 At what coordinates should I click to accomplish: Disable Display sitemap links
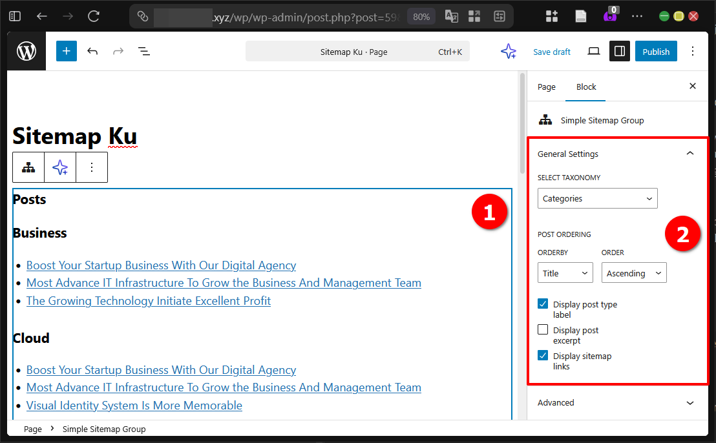click(542, 355)
